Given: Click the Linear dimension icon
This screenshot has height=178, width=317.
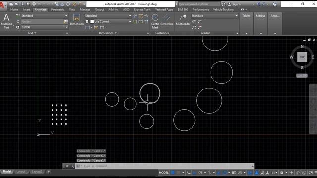Looking at the screenshot, I should (x=88, y=27).
